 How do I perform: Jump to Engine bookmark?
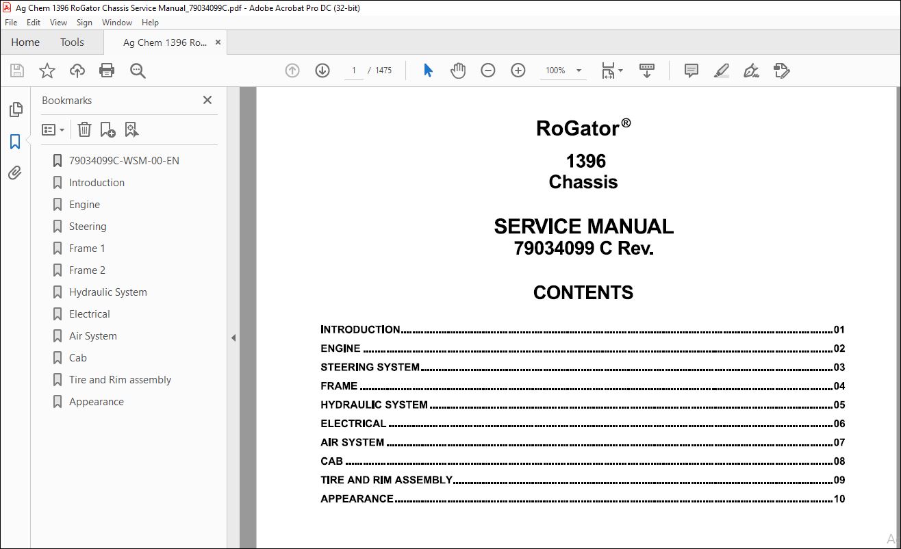84,205
